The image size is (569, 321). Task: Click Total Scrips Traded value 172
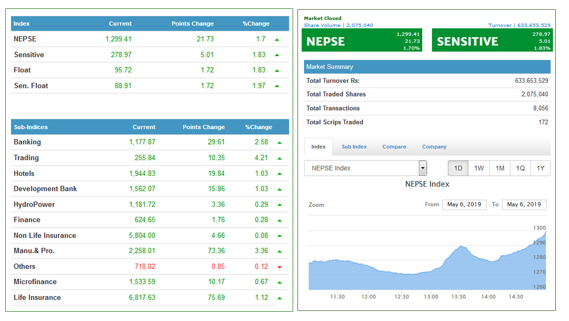[543, 122]
